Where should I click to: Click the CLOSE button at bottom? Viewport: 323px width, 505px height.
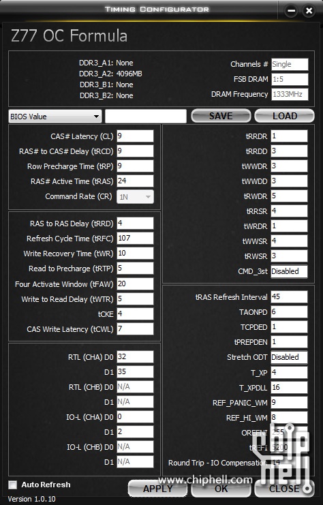tap(284, 489)
